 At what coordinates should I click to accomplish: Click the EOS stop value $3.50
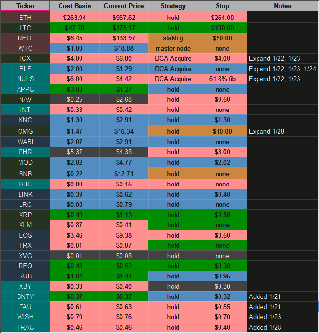pos(222,235)
